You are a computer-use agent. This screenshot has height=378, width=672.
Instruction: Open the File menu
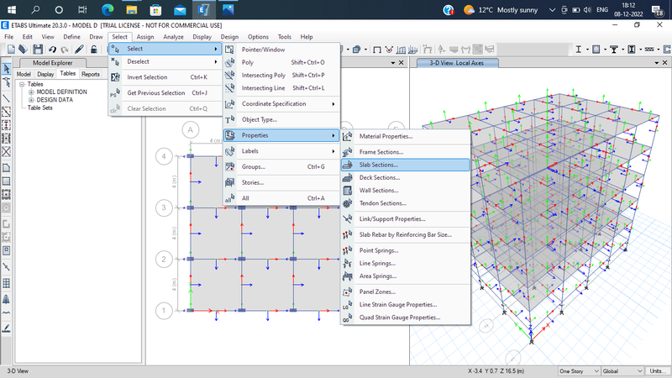(8, 37)
